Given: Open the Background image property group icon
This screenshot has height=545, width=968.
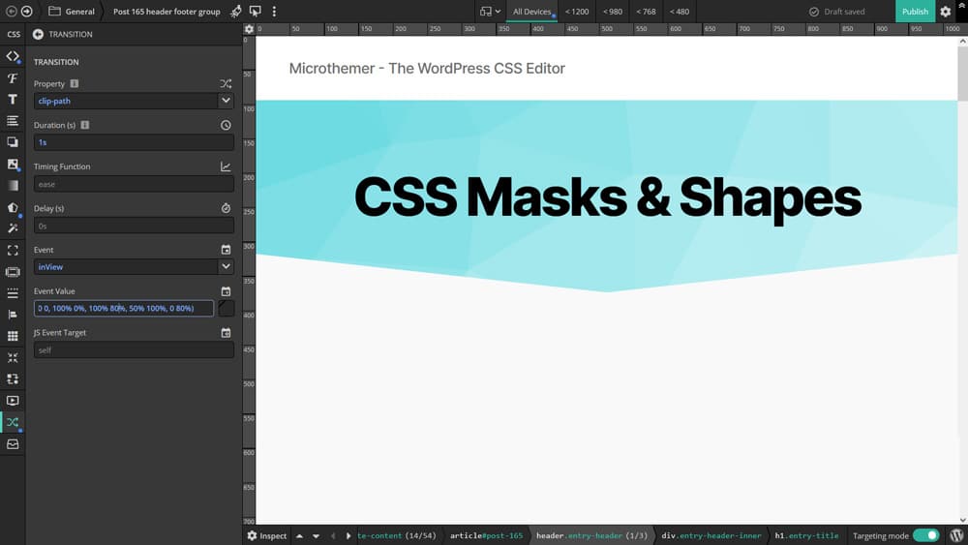Looking at the screenshot, I should [x=13, y=164].
